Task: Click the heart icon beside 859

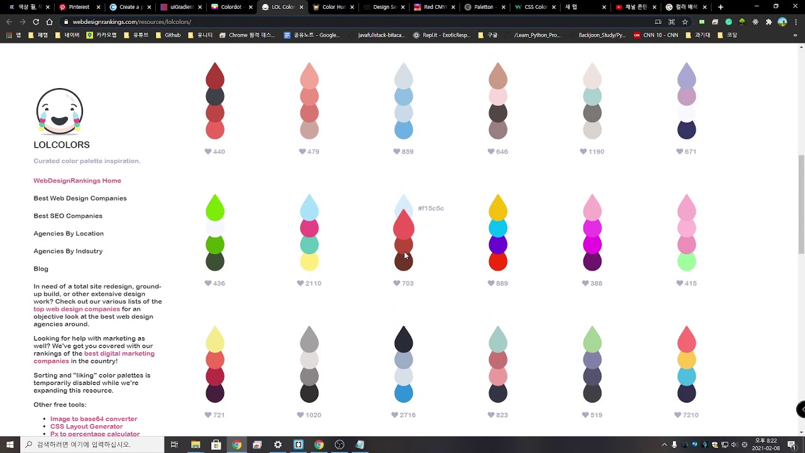Action: [x=397, y=152]
